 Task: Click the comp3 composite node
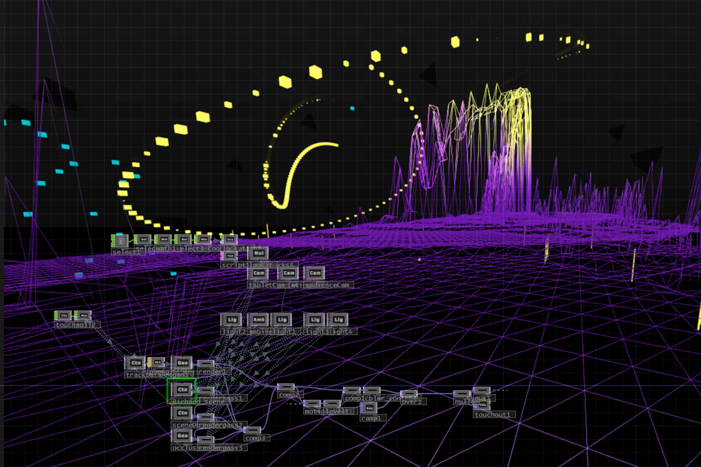[x=252, y=430]
